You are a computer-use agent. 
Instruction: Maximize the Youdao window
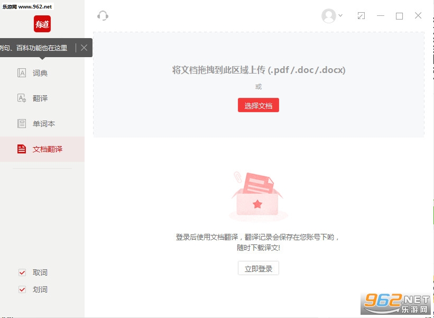point(399,16)
